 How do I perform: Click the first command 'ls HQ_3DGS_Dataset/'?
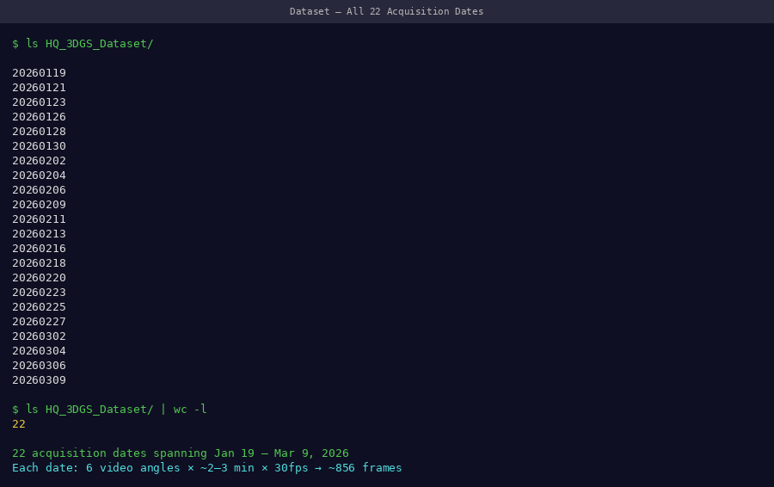(89, 44)
